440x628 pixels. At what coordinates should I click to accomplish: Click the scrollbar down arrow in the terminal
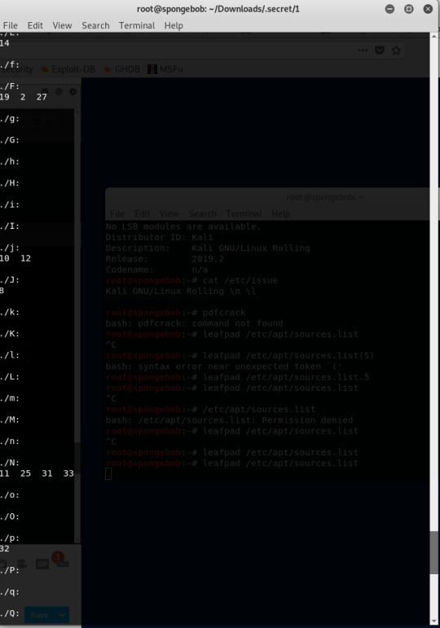[x=434, y=621]
